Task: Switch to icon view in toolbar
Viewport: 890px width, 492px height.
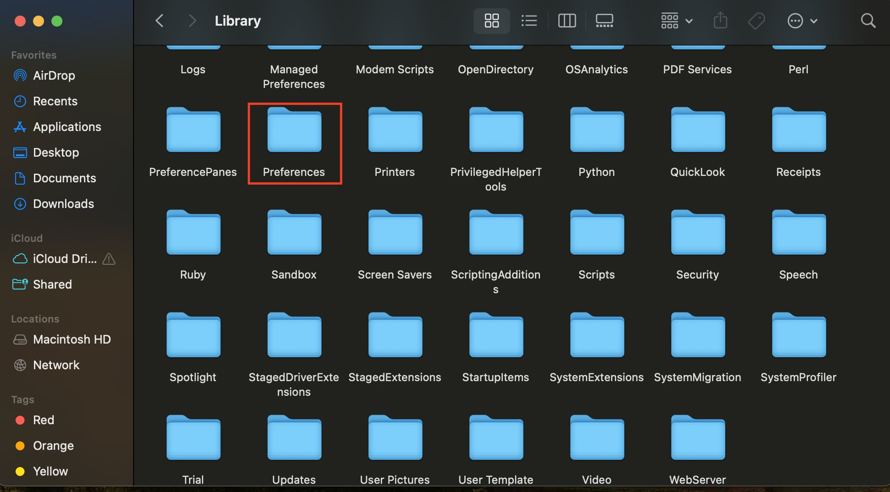Action: coord(491,21)
